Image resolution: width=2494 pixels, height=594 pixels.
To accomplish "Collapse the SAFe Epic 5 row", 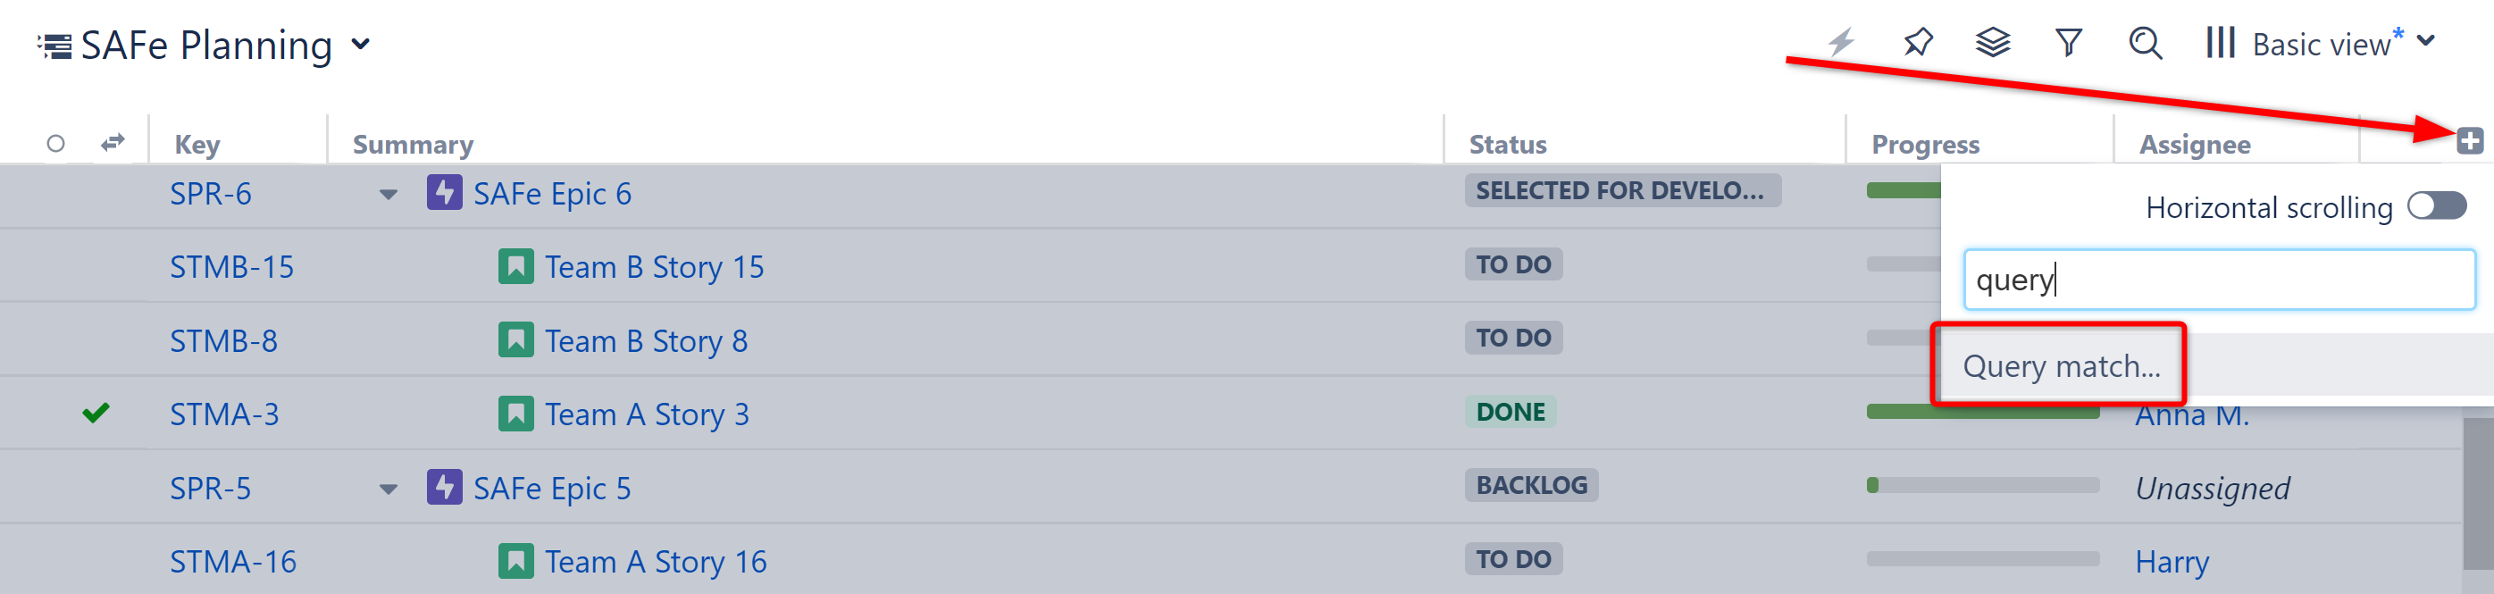I will [x=389, y=489].
